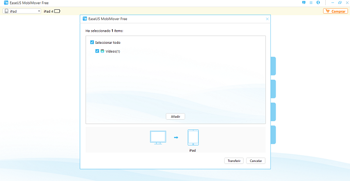Click the iPad destination device icon
The image size is (350, 181).
193,137
